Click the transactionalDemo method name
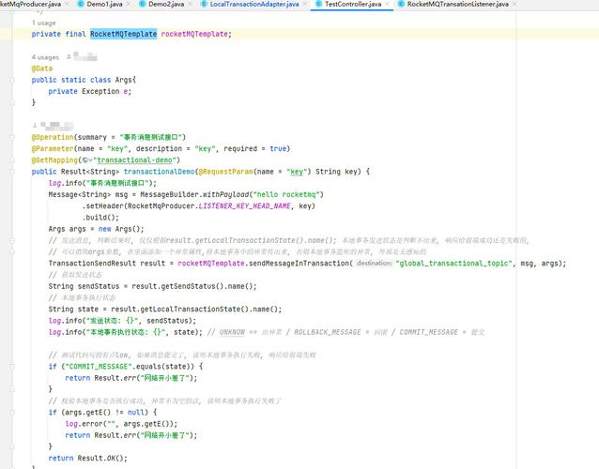599x469 pixels. tap(160, 172)
